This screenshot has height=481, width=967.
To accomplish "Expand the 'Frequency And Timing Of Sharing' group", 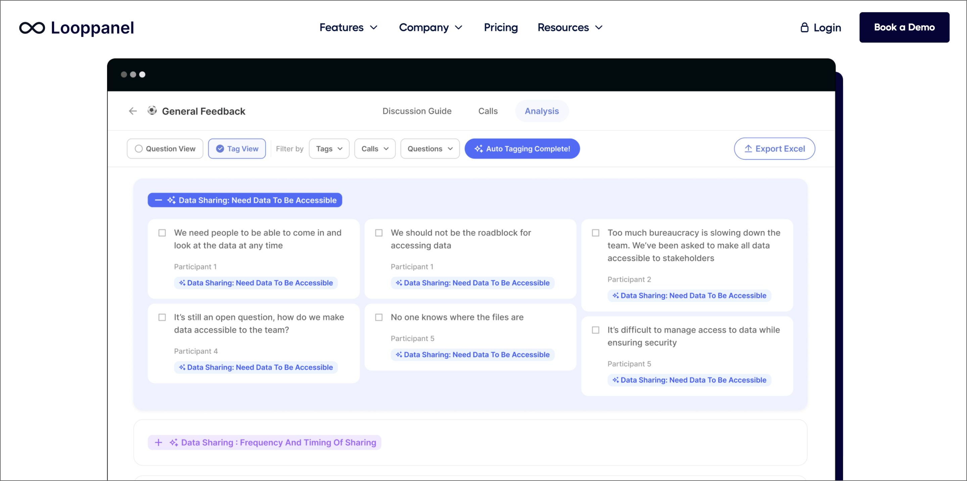I will point(158,442).
